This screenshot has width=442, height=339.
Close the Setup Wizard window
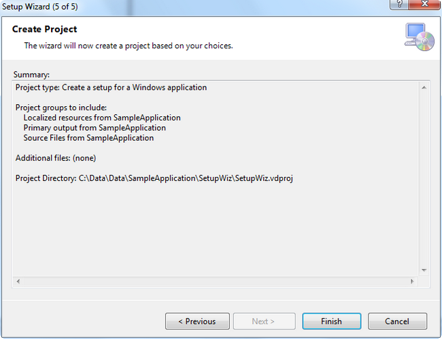tap(424, 4)
